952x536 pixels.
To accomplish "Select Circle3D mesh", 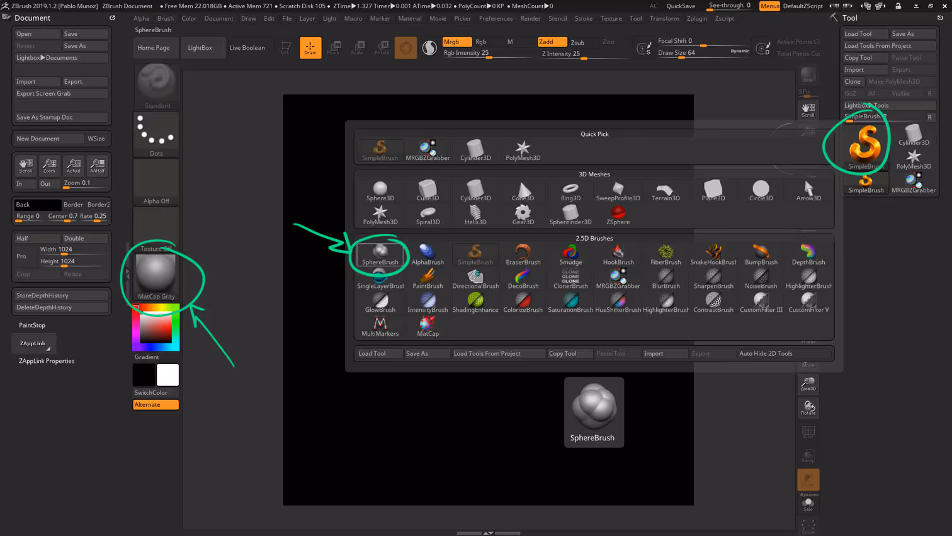I will (x=761, y=191).
